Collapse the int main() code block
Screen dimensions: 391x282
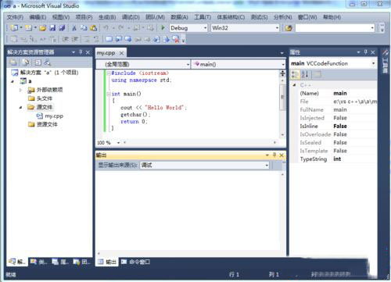click(x=109, y=94)
